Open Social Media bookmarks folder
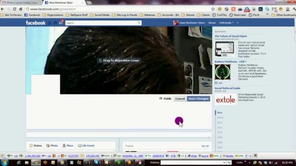 pyautogui.click(x=100, y=15)
